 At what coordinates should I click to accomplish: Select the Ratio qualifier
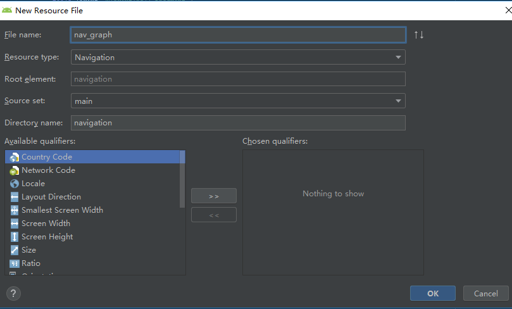pos(92,263)
